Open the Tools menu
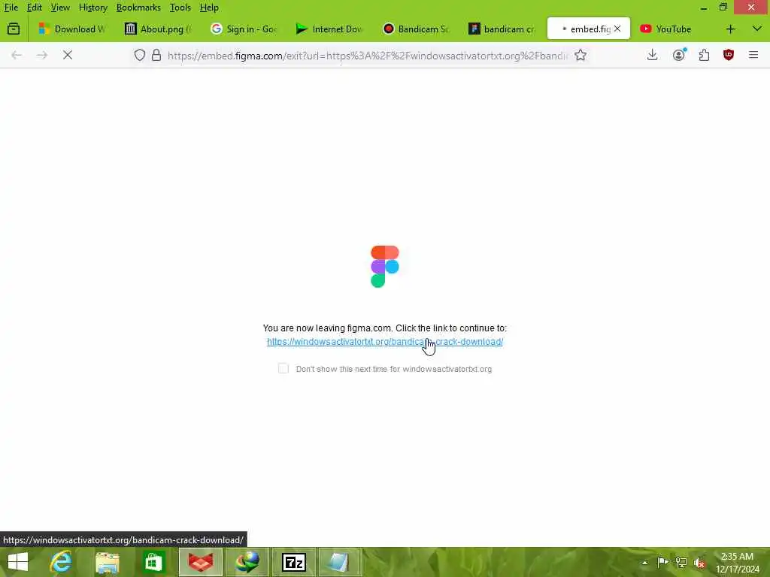This screenshot has width=770, height=577. (180, 8)
